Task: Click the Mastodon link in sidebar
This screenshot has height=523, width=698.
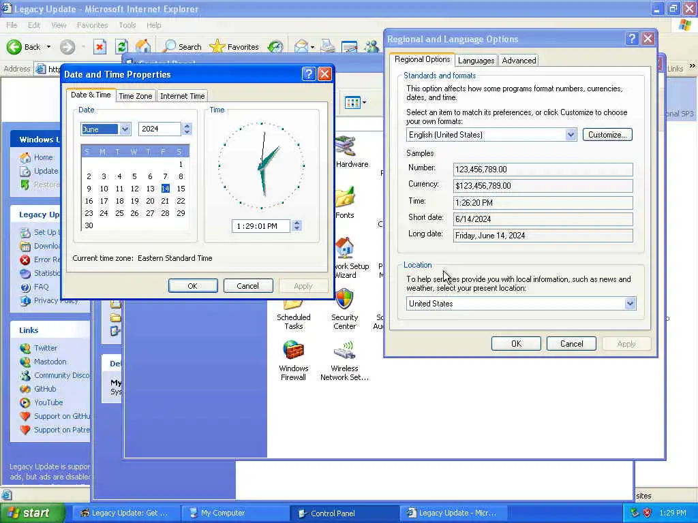Action: tap(50, 362)
